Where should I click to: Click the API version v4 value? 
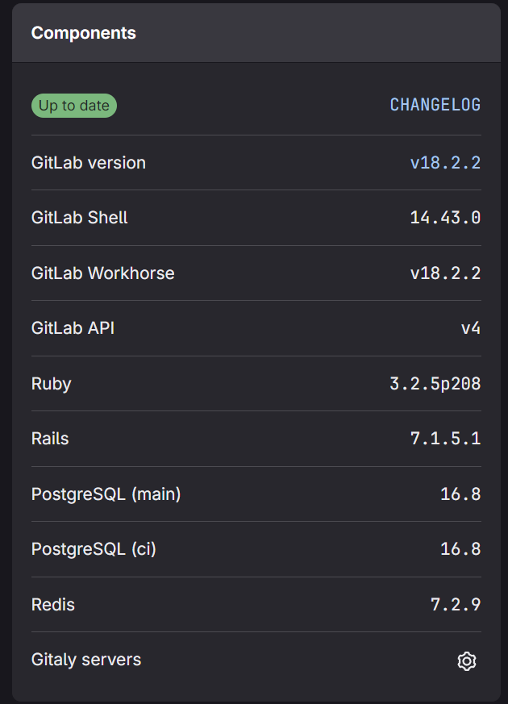coord(470,328)
